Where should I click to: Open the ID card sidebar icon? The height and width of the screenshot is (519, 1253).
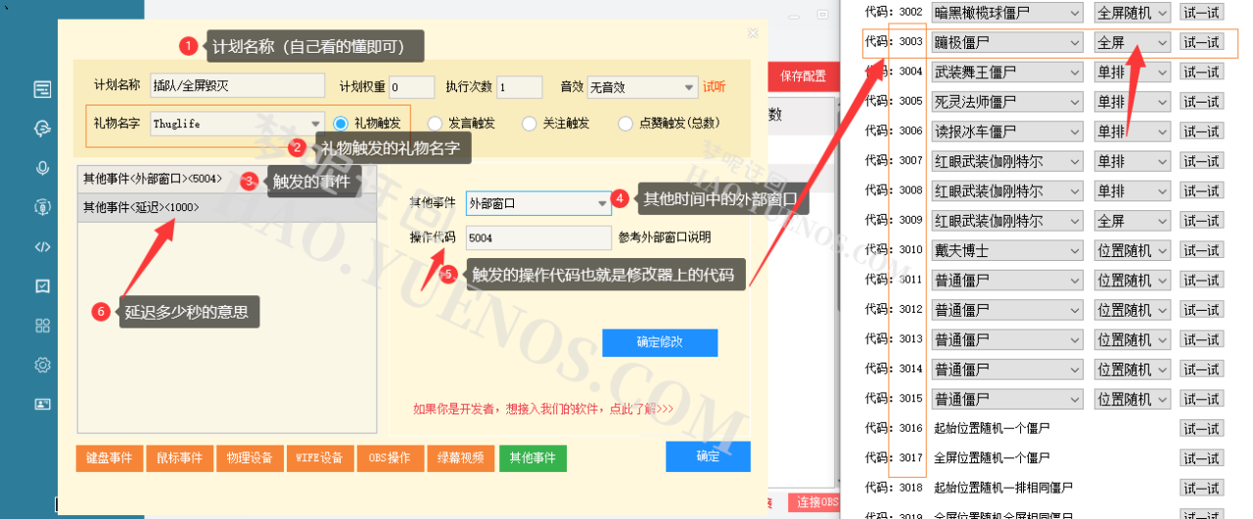(x=42, y=404)
